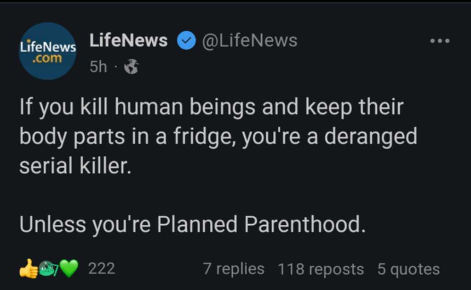This screenshot has height=290, width=471.
Task: Open the 7 replies list
Action: pos(234,269)
